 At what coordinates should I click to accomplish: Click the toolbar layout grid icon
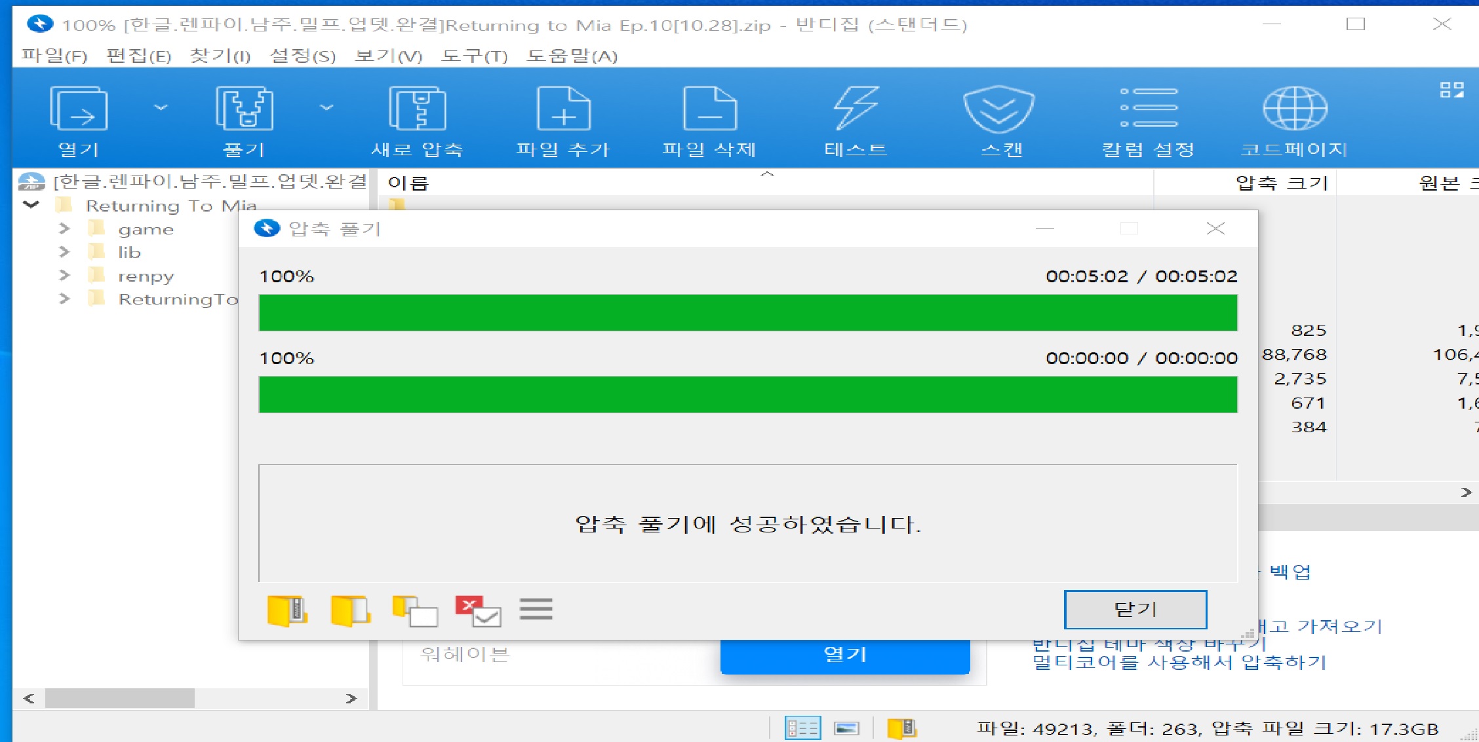point(1451,90)
